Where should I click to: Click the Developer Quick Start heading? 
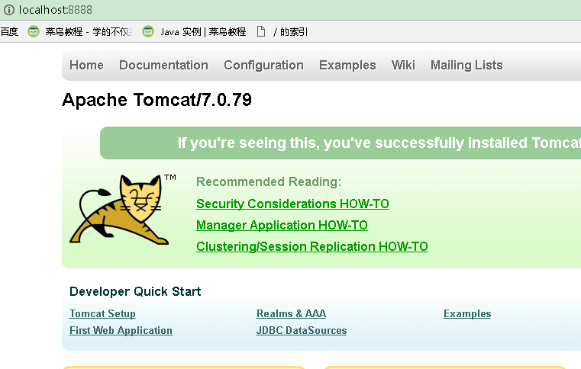135,292
